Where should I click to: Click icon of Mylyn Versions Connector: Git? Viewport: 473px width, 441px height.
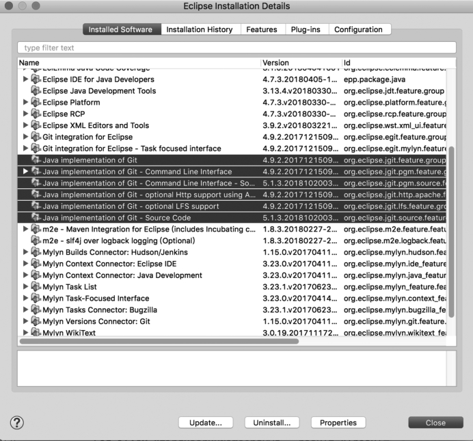click(x=36, y=321)
